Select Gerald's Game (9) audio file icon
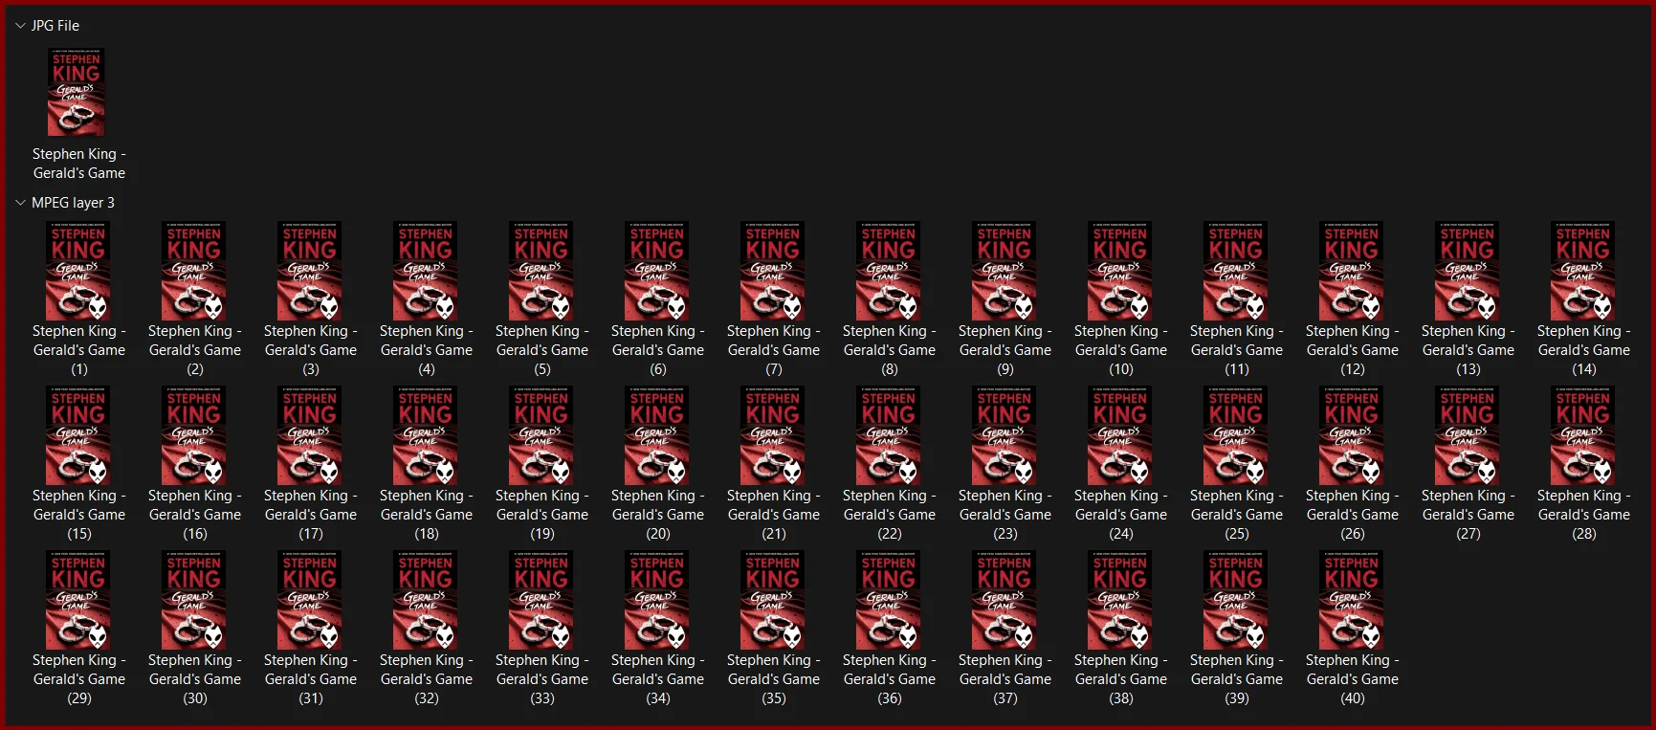The height and width of the screenshot is (730, 1656). coord(1005,271)
